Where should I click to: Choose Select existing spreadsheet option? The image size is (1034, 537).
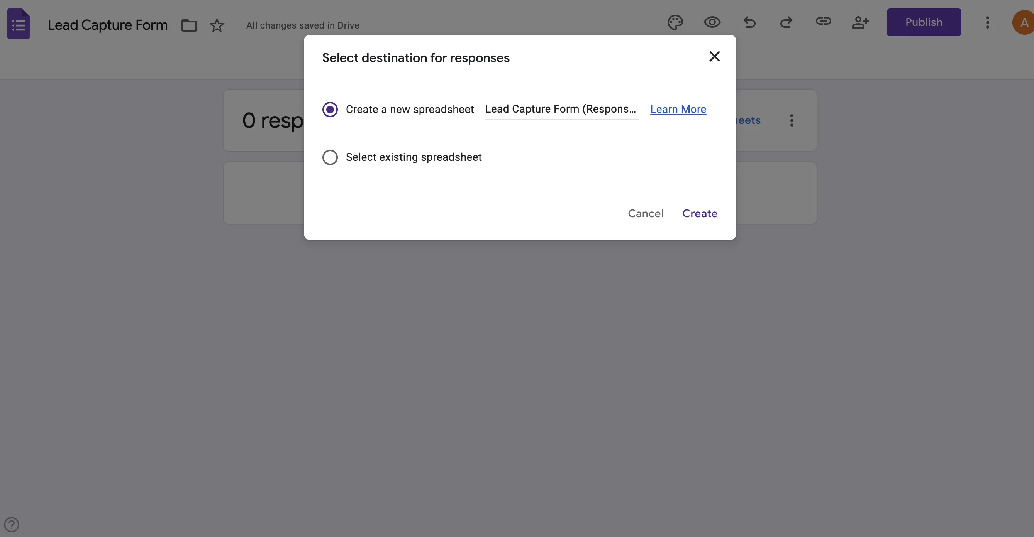click(x=330, y=157)
